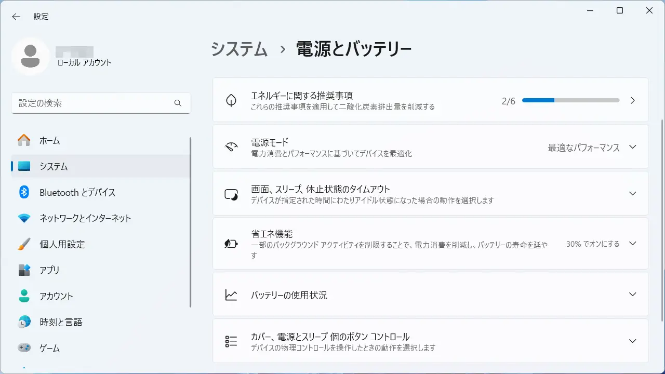
Task: Click the battery usage chart icon
Action: click(231, 295)
